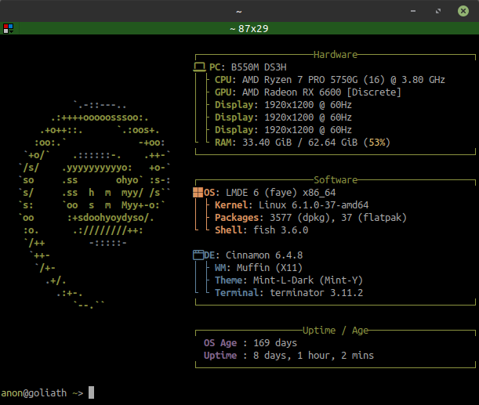The height and width of the screenshot is (405, 479).
Task: Click the GPU text 'AMD Radeon RX 6600'
Action: click(292, 92)
